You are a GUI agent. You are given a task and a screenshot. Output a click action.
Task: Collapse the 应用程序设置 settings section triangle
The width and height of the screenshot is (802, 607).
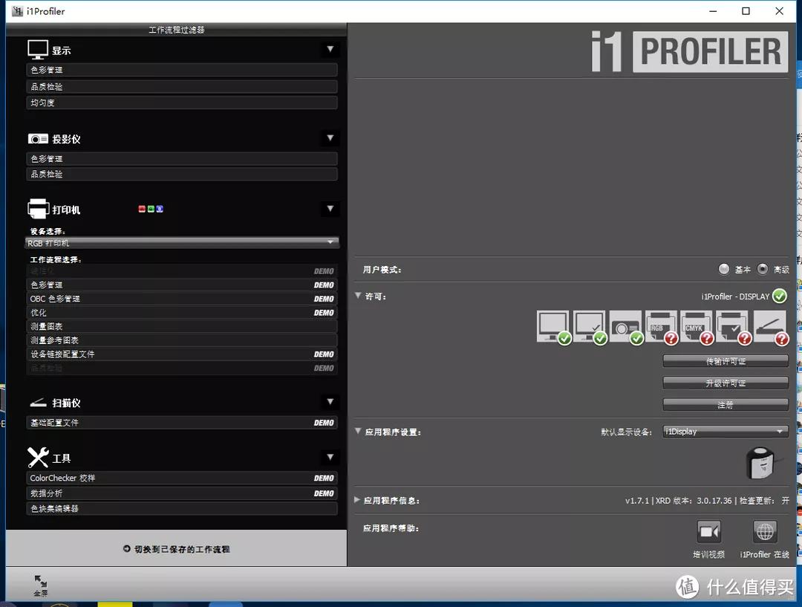[x=358, y=431]
